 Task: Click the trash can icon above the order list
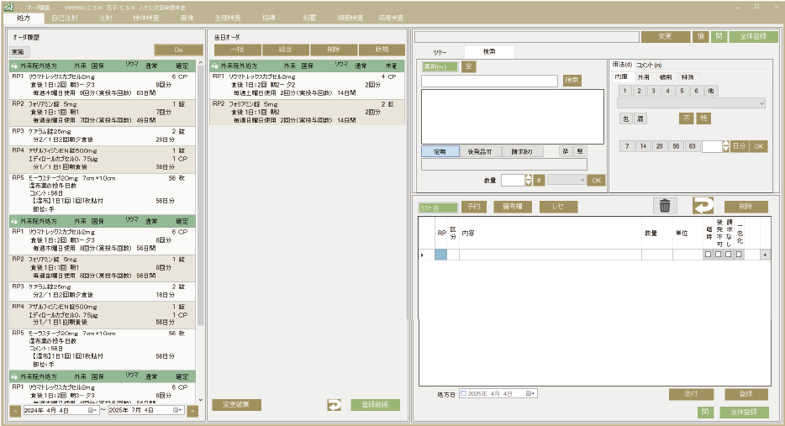point(665,206)
